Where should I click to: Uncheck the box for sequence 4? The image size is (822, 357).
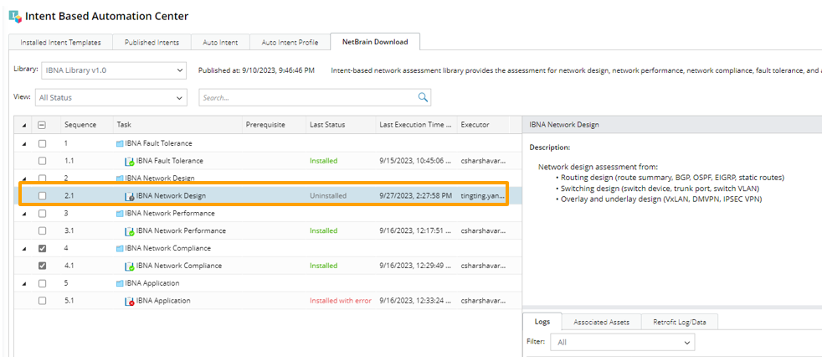(x=43, y=248)
